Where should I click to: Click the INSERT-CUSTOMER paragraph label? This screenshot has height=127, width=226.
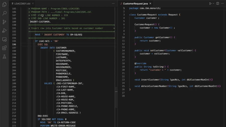[x=40, y=22]
